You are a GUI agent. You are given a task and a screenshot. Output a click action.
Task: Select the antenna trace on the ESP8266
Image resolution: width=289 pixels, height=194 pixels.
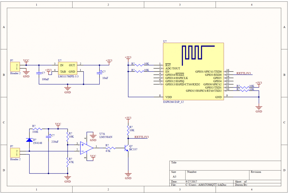click(x=198, y=53)
